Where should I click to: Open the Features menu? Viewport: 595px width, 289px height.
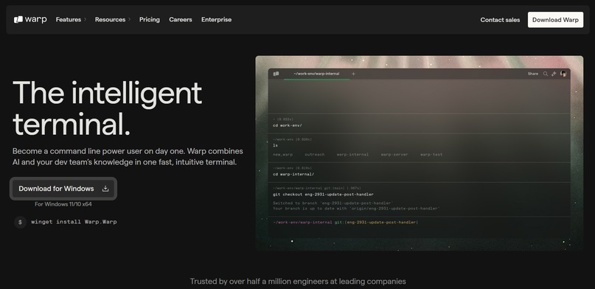click(69, 19)
